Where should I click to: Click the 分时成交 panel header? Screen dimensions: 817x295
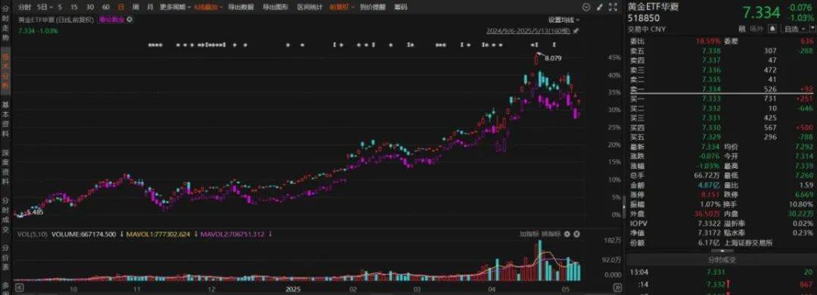point(721,259)
